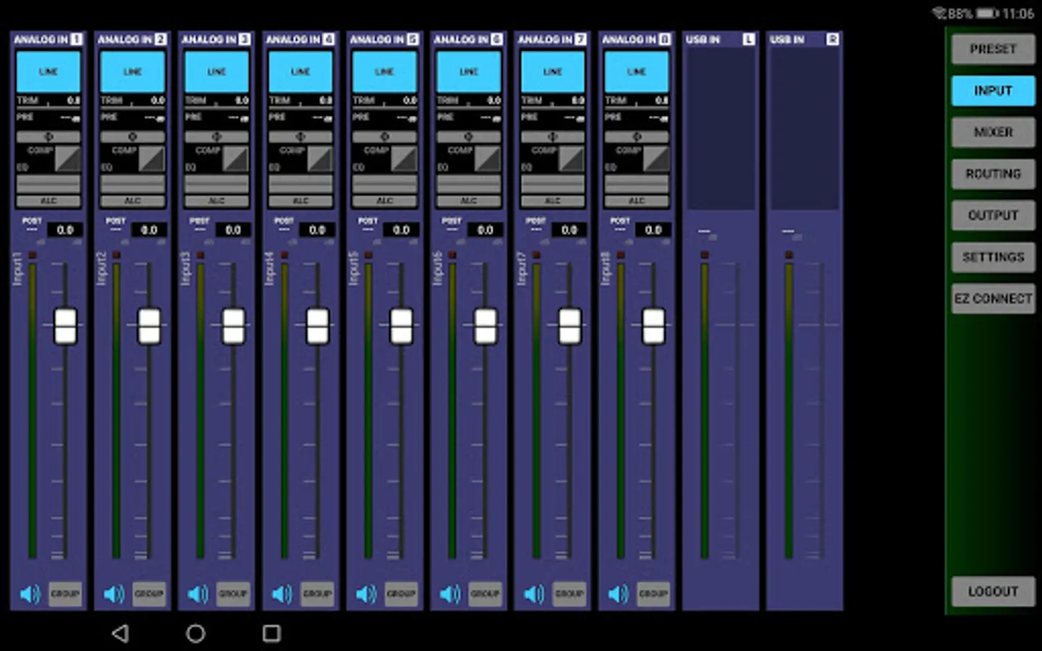Screen dimensions: 1042x651
Task: Invert phase on Analog In 3
Action: tap(216, 136)
